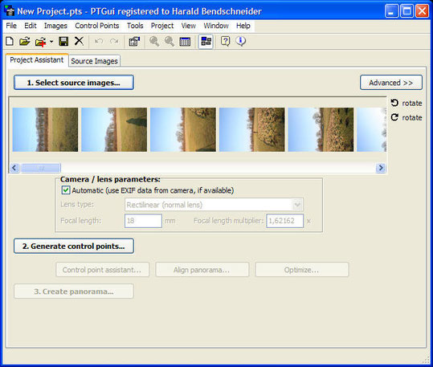The height and width of the screenshot is (367, 433).
Task: Click the New Project toolbar icon
Action: click(x=10, y=42)
